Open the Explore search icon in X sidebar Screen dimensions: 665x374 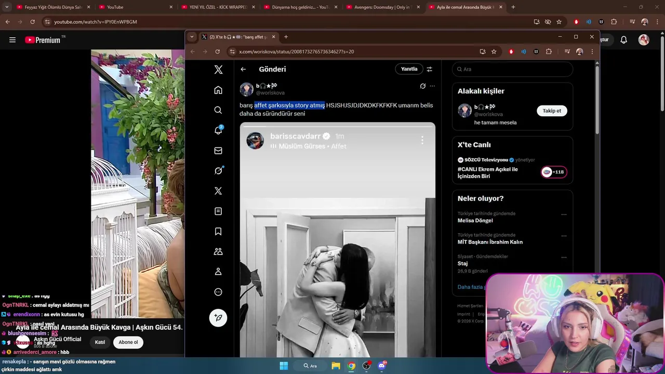[218, 110]
